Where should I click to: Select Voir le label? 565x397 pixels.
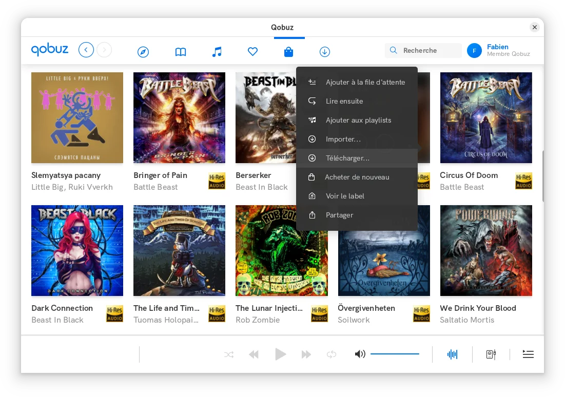(357, 196)
